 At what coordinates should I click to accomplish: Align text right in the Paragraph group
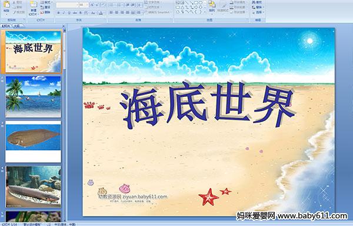122,12
